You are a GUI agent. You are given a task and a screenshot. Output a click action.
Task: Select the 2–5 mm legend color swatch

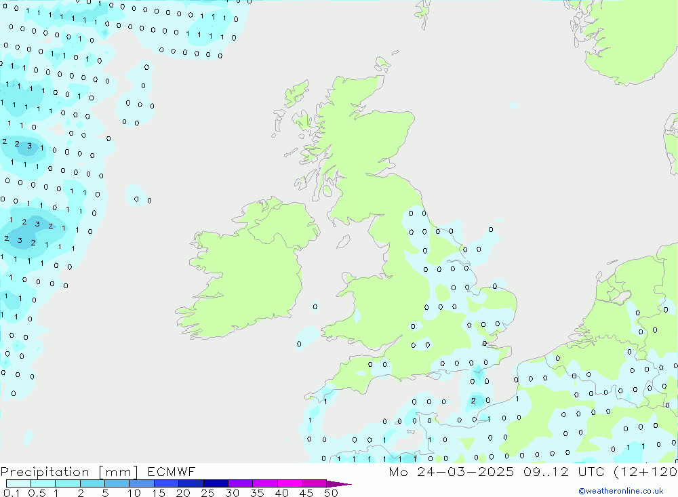pos(92,483)
